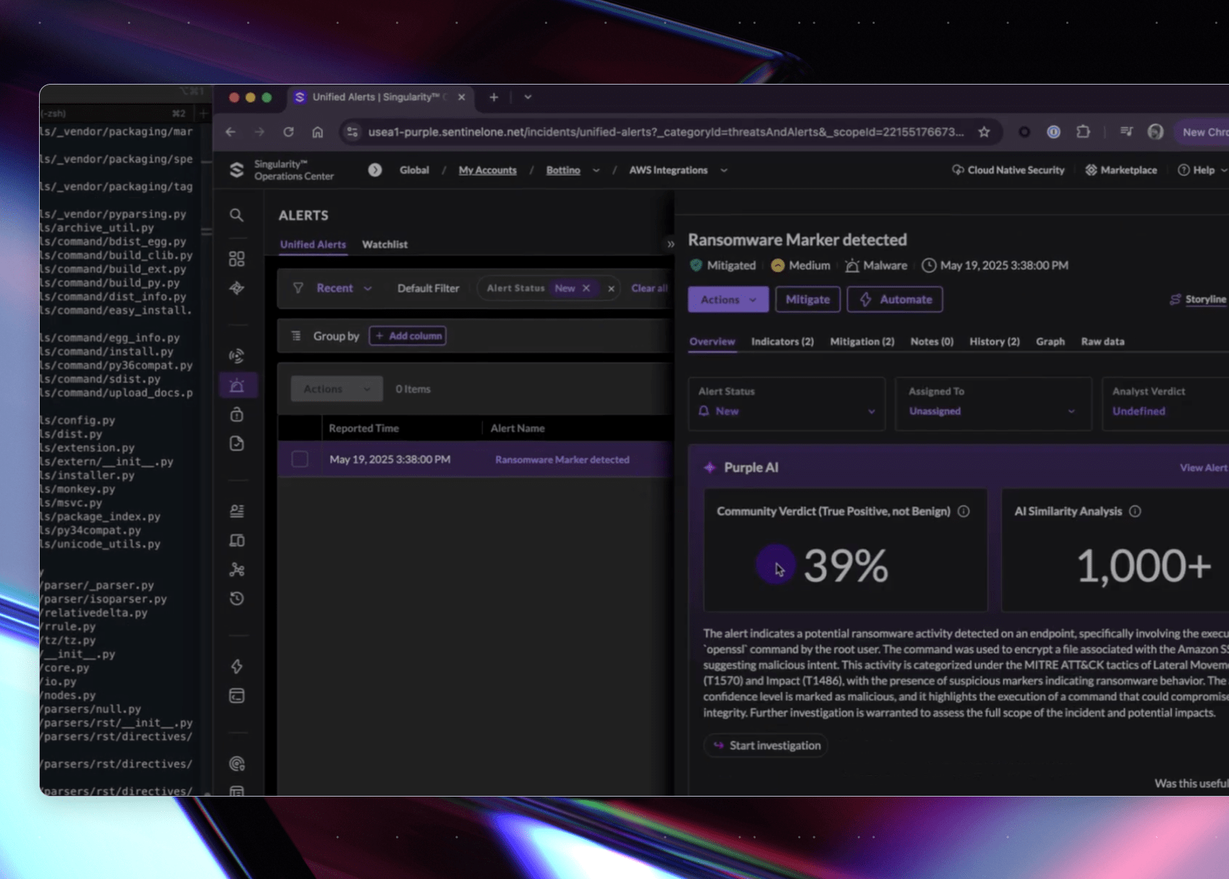Open the Assigned To dropdown
Screen dimensions: 1229x879
[x=992, y=411]
